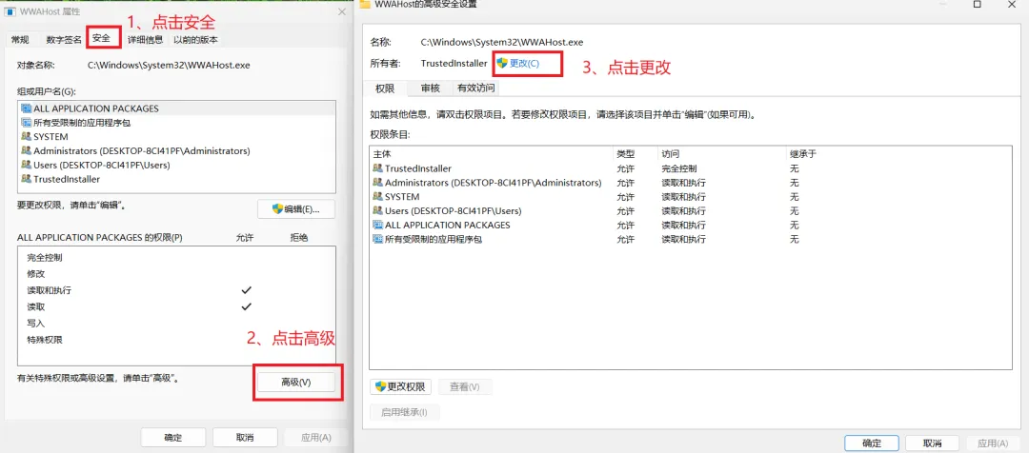Select SYSTEM name in group or user list
Screen dimensions: 1029x453
[x=50, y=136]
